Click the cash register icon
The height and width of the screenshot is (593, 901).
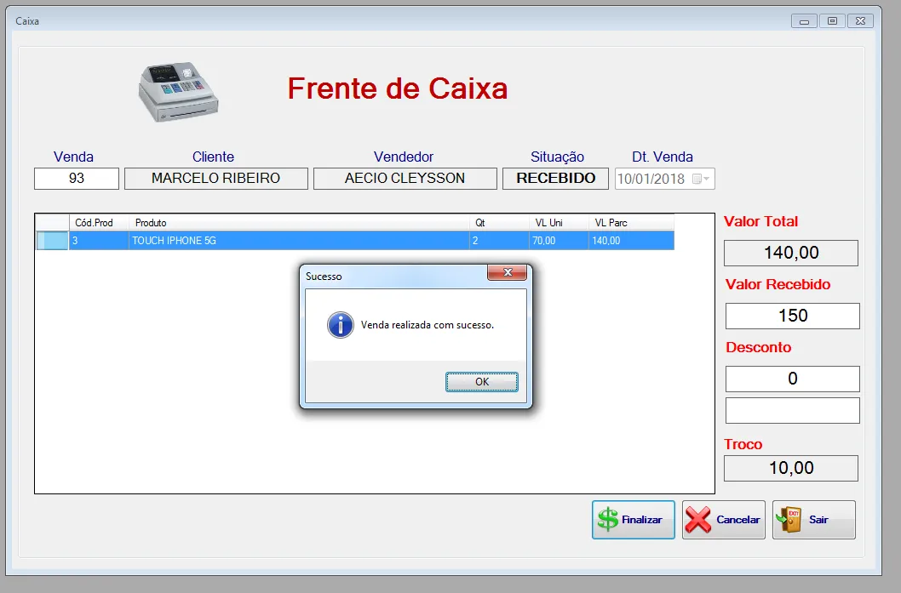178,91
